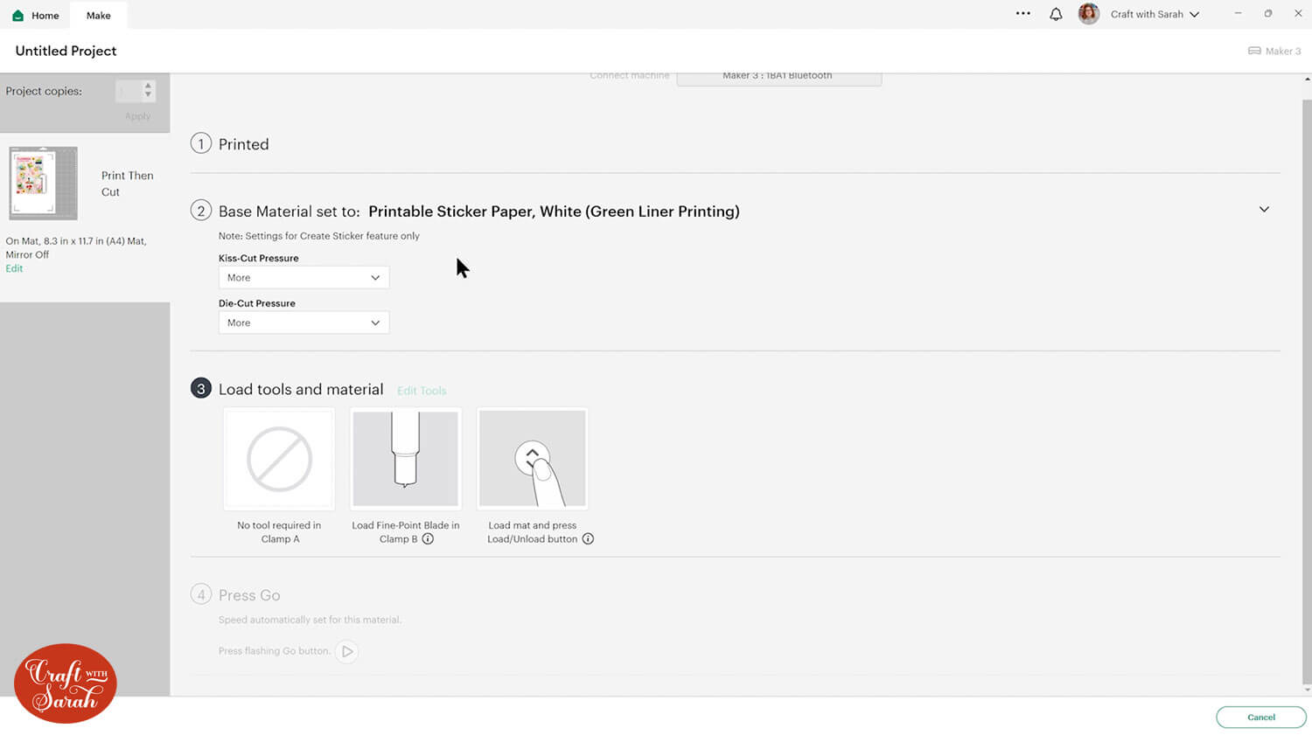Click the 'Printed' step heading
The width and height of the screenshot is (1312, 735).
(x=243, y=144)
